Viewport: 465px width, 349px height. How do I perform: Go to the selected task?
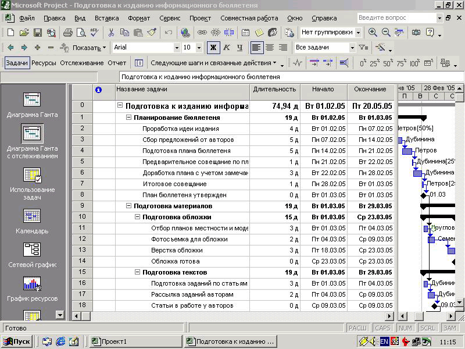coord(399,32)
